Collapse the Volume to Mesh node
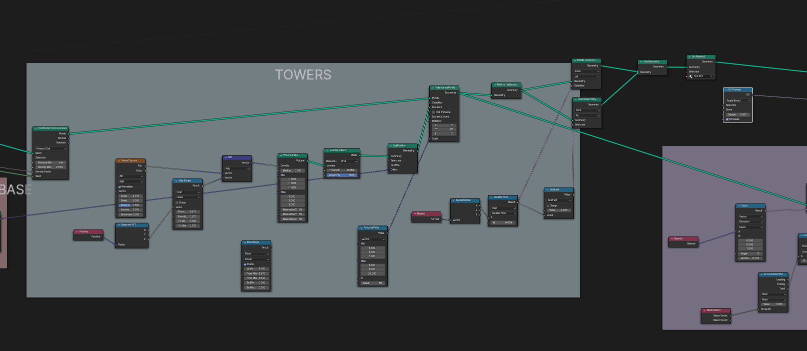The image size is (807, 351). point(327,150)
